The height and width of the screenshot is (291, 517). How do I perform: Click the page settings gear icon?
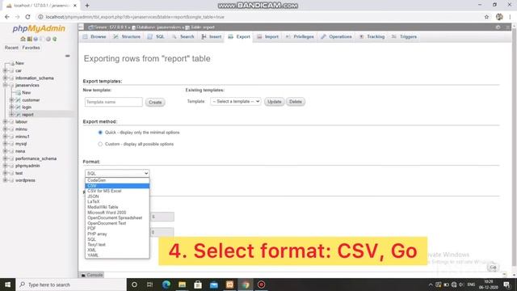[498, 27]
